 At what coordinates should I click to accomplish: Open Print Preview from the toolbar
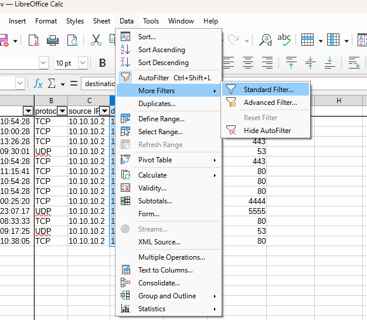click(x=72, y=40)
